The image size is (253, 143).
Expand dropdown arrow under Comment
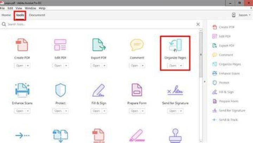click(x=143, y=66)
